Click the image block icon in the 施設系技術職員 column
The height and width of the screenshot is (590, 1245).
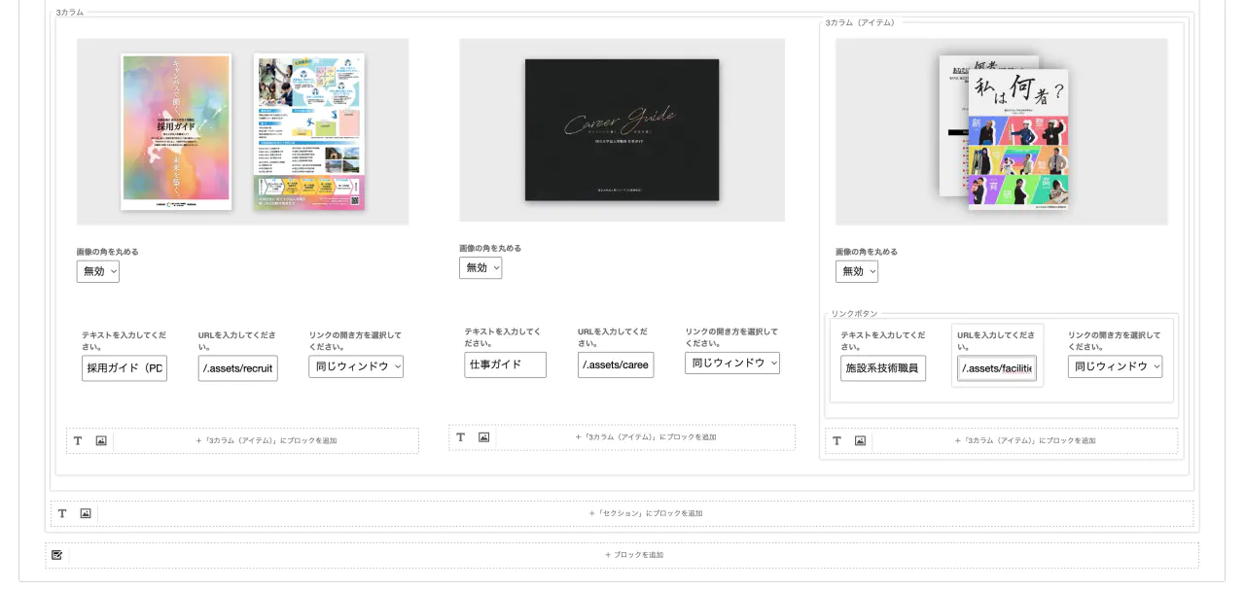point(860,440)
